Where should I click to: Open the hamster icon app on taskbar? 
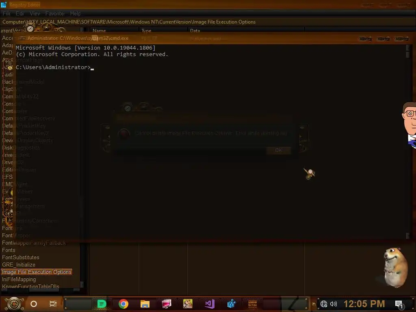coord(188,304)
